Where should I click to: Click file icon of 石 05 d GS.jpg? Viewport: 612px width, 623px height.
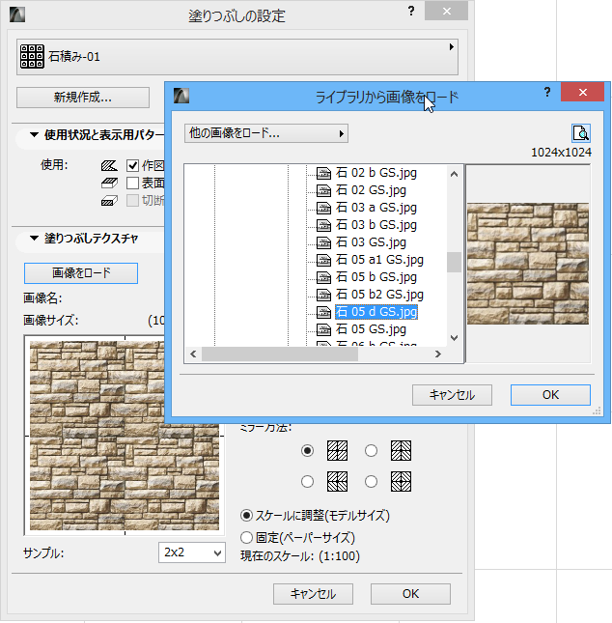pyautogui.click(x=323, y=312)
